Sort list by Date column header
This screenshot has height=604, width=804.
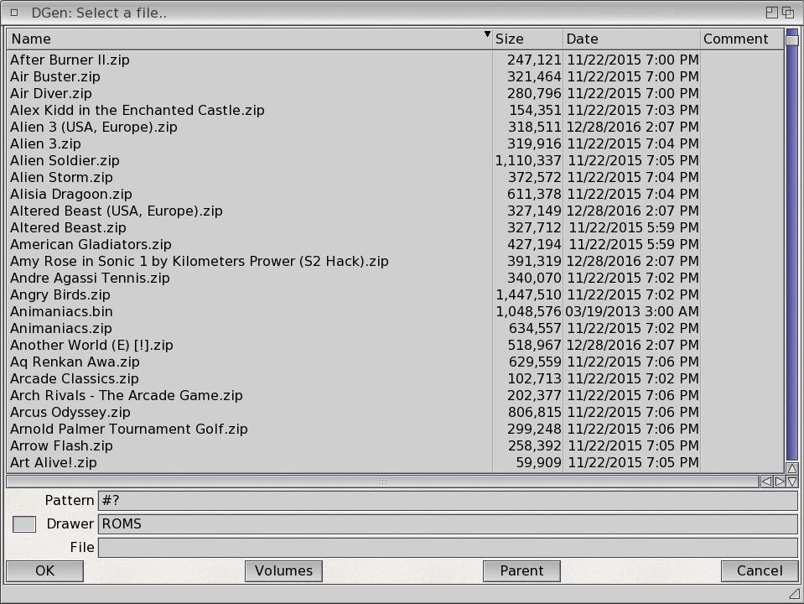point(632,39)
